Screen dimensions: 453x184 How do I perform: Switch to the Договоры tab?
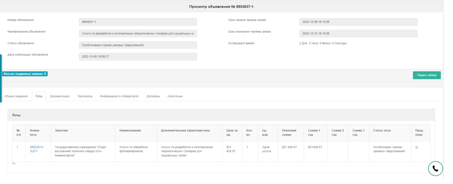coord(153,96)
